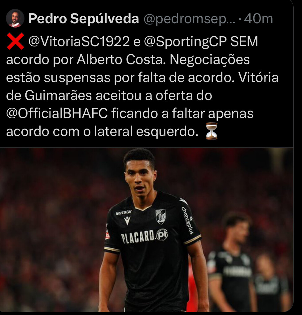The image size is (302, 315).
Task: Click the red X emoji in the tweet
Action: [x=15, y=42]
